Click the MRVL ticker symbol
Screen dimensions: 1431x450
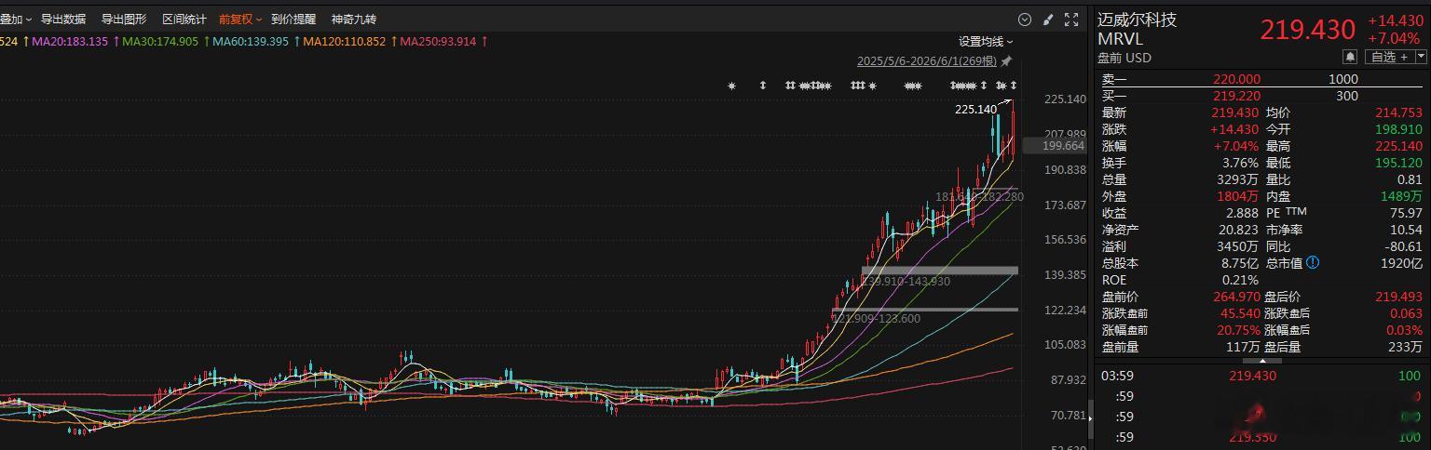[1120, 39]
